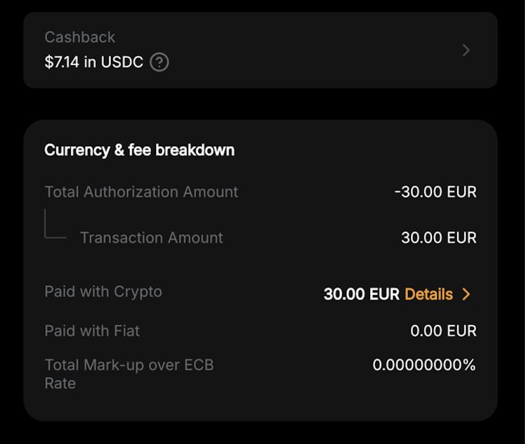Screen dimensions: 525x444
Task: Click the 30.00 EUR paid with crypto value
Action: click(361, 294)
